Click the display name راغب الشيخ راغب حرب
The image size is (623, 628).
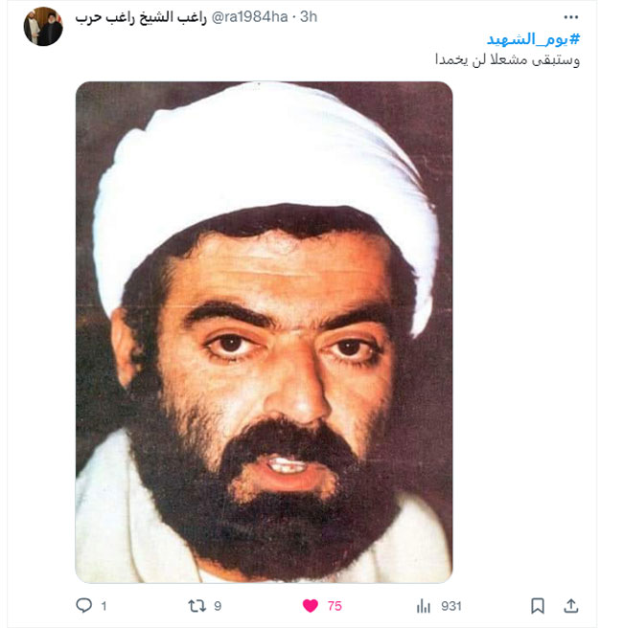point(141,17)
